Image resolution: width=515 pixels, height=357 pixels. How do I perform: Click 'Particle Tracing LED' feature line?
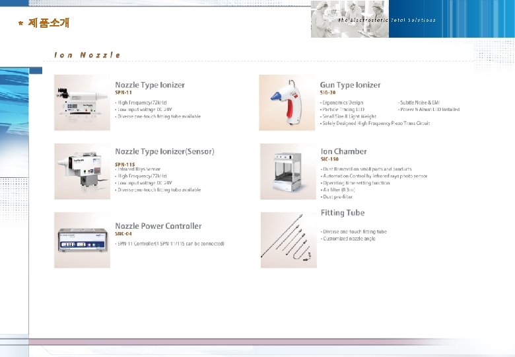click(x=342, y=110)
